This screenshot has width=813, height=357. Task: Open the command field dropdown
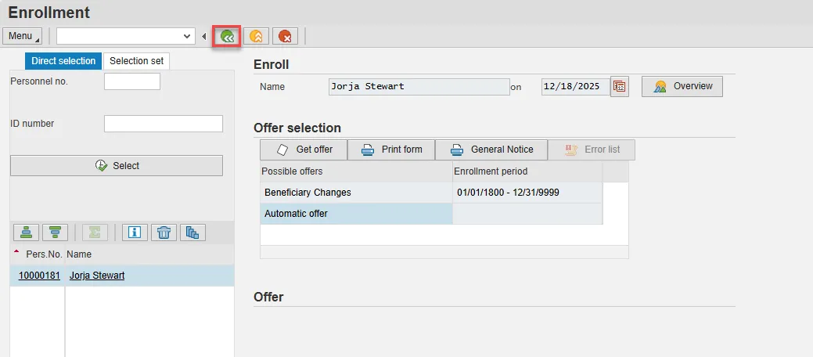187,36
